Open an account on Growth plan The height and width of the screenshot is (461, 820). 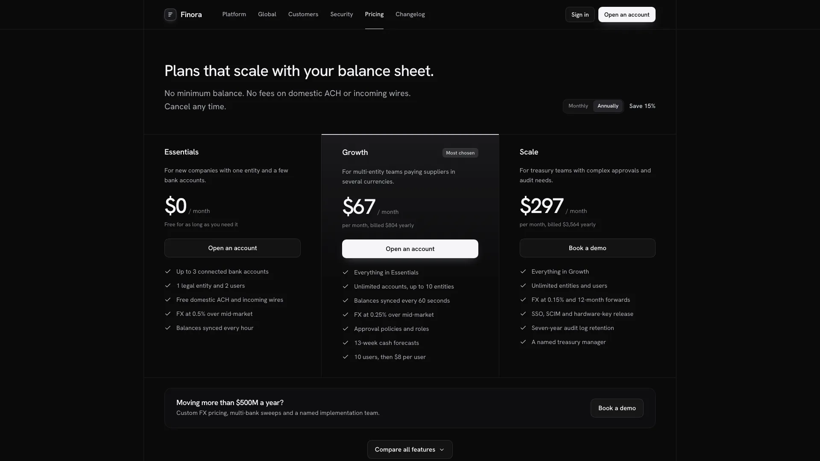pyautogui.click(x=410, y=249)
